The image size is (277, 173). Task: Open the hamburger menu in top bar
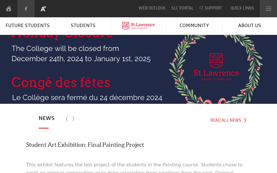268,9
